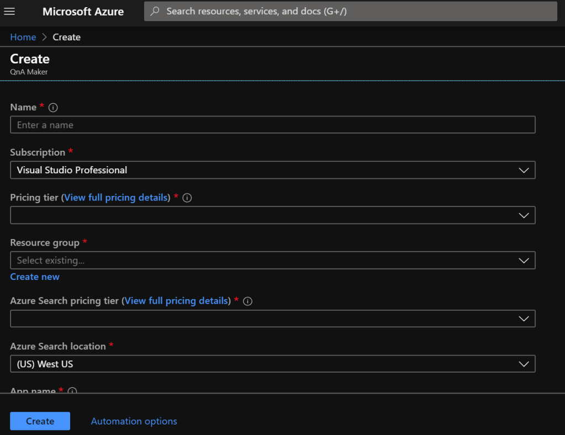
Task: Show the info tooltip next to Name
Action: (x=53, y=108)
